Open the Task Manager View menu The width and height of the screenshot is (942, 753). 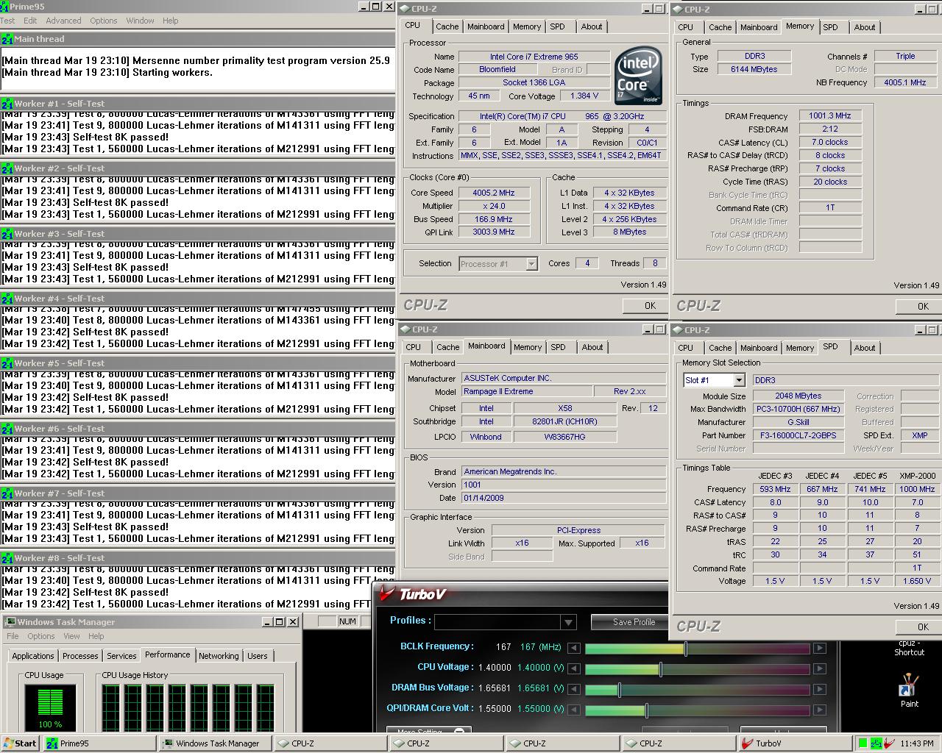click(71, 636)
